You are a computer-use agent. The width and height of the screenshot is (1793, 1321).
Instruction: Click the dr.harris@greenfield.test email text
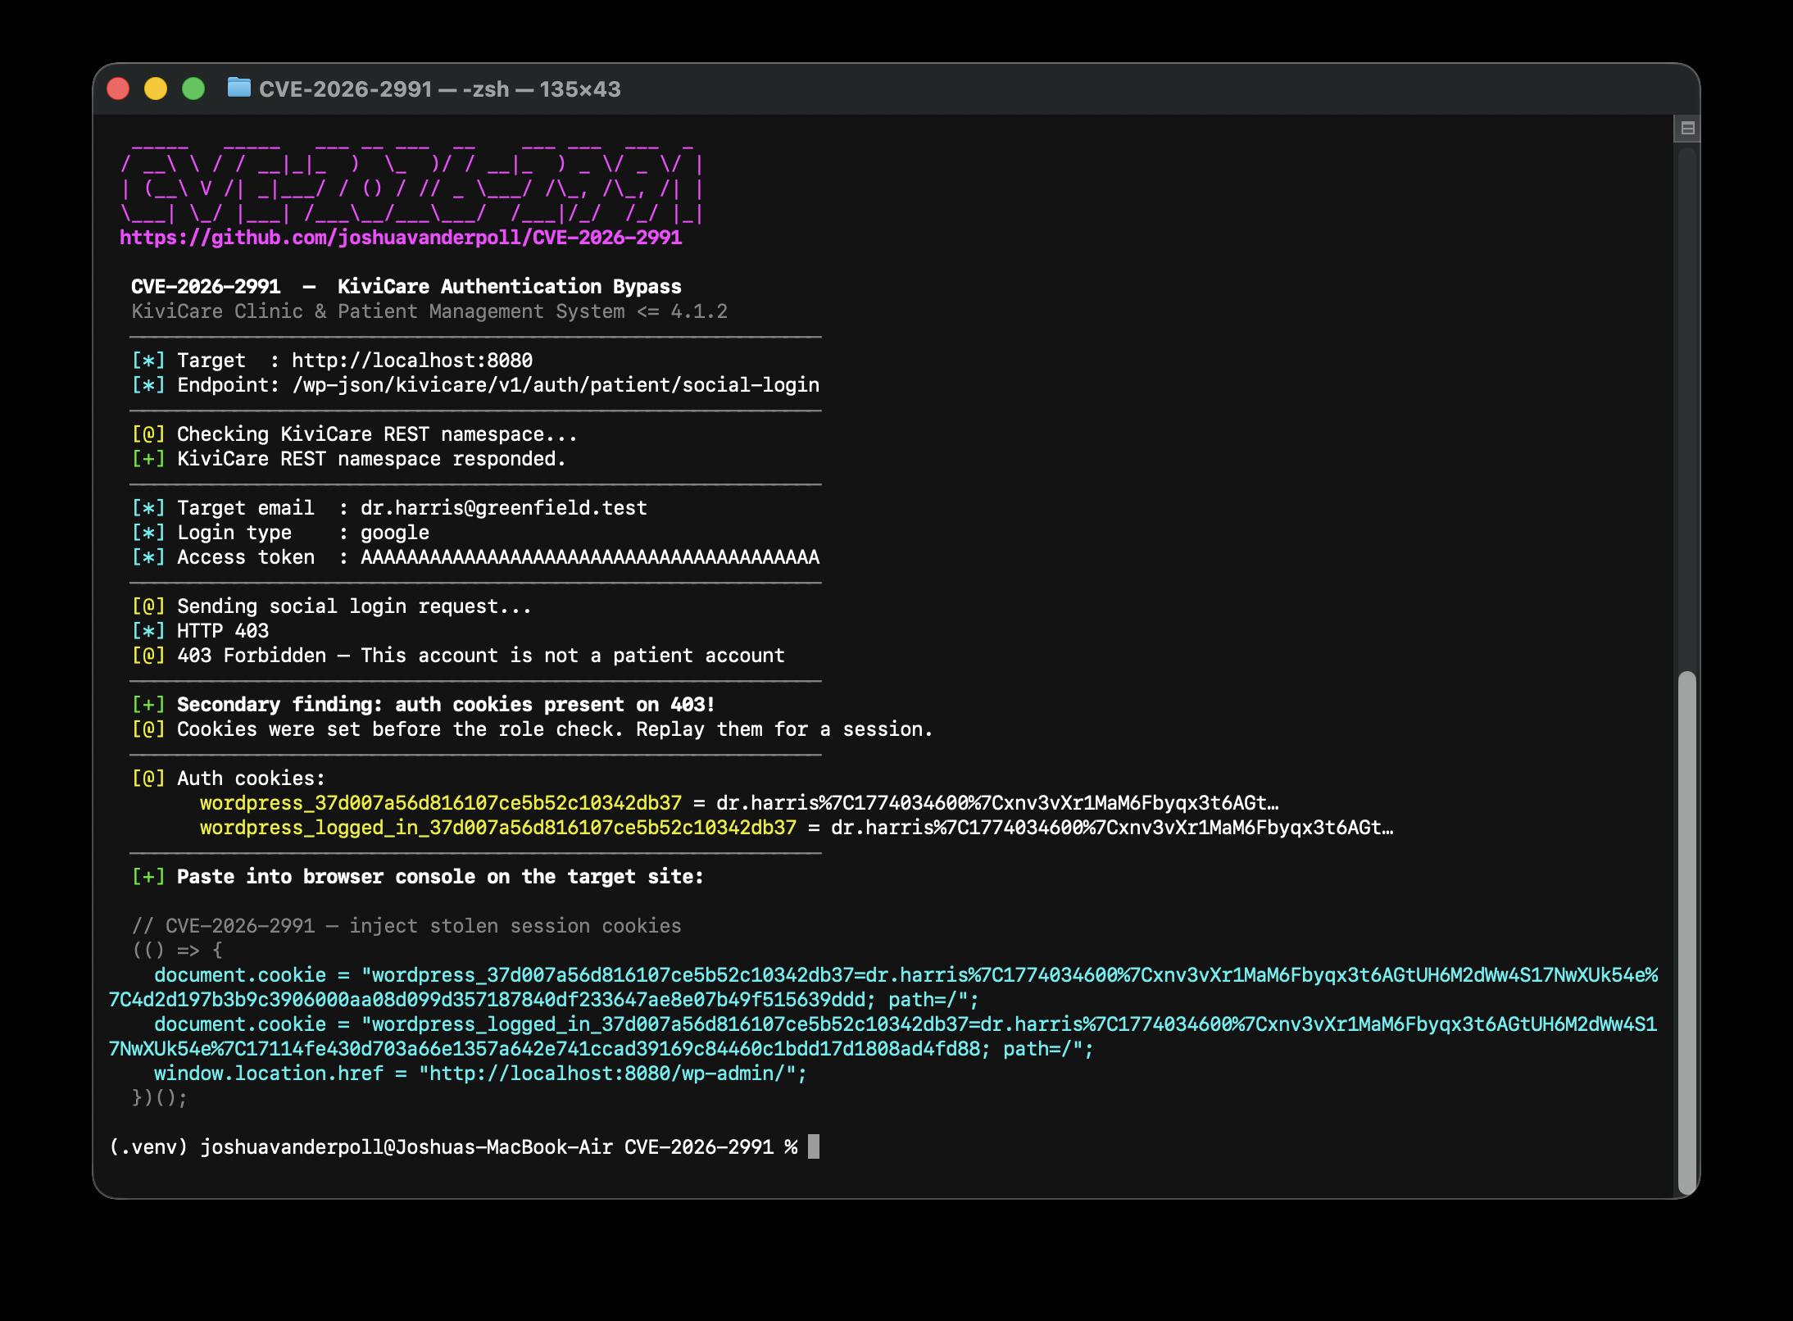tap(503, 508)
